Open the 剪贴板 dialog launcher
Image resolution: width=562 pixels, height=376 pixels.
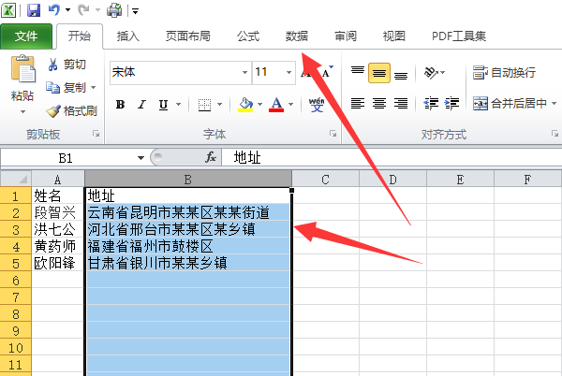click(x=96, y=134)
